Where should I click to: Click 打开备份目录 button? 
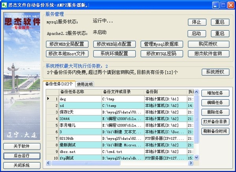pos(215,122)
